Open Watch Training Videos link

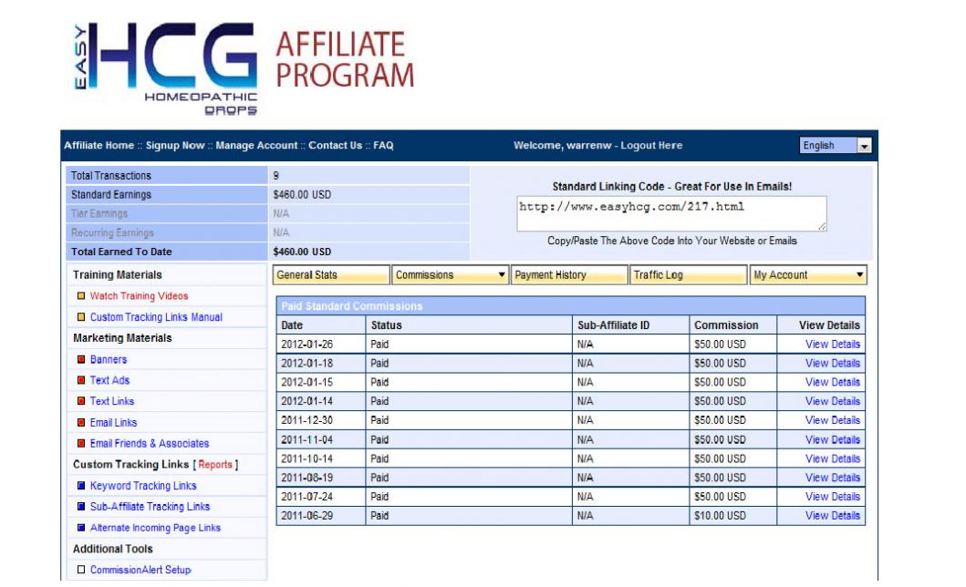click(x=140, y=296)
